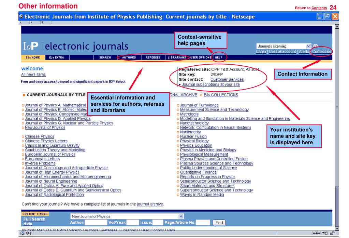
Task: Click the Customer Services link
Action: click(227, 79)
